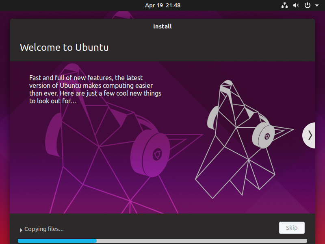The height and width of the screenshot is (244, 325).
Task: Click the Welcome to Ubuntu heading
Action: tap(64, 48)
